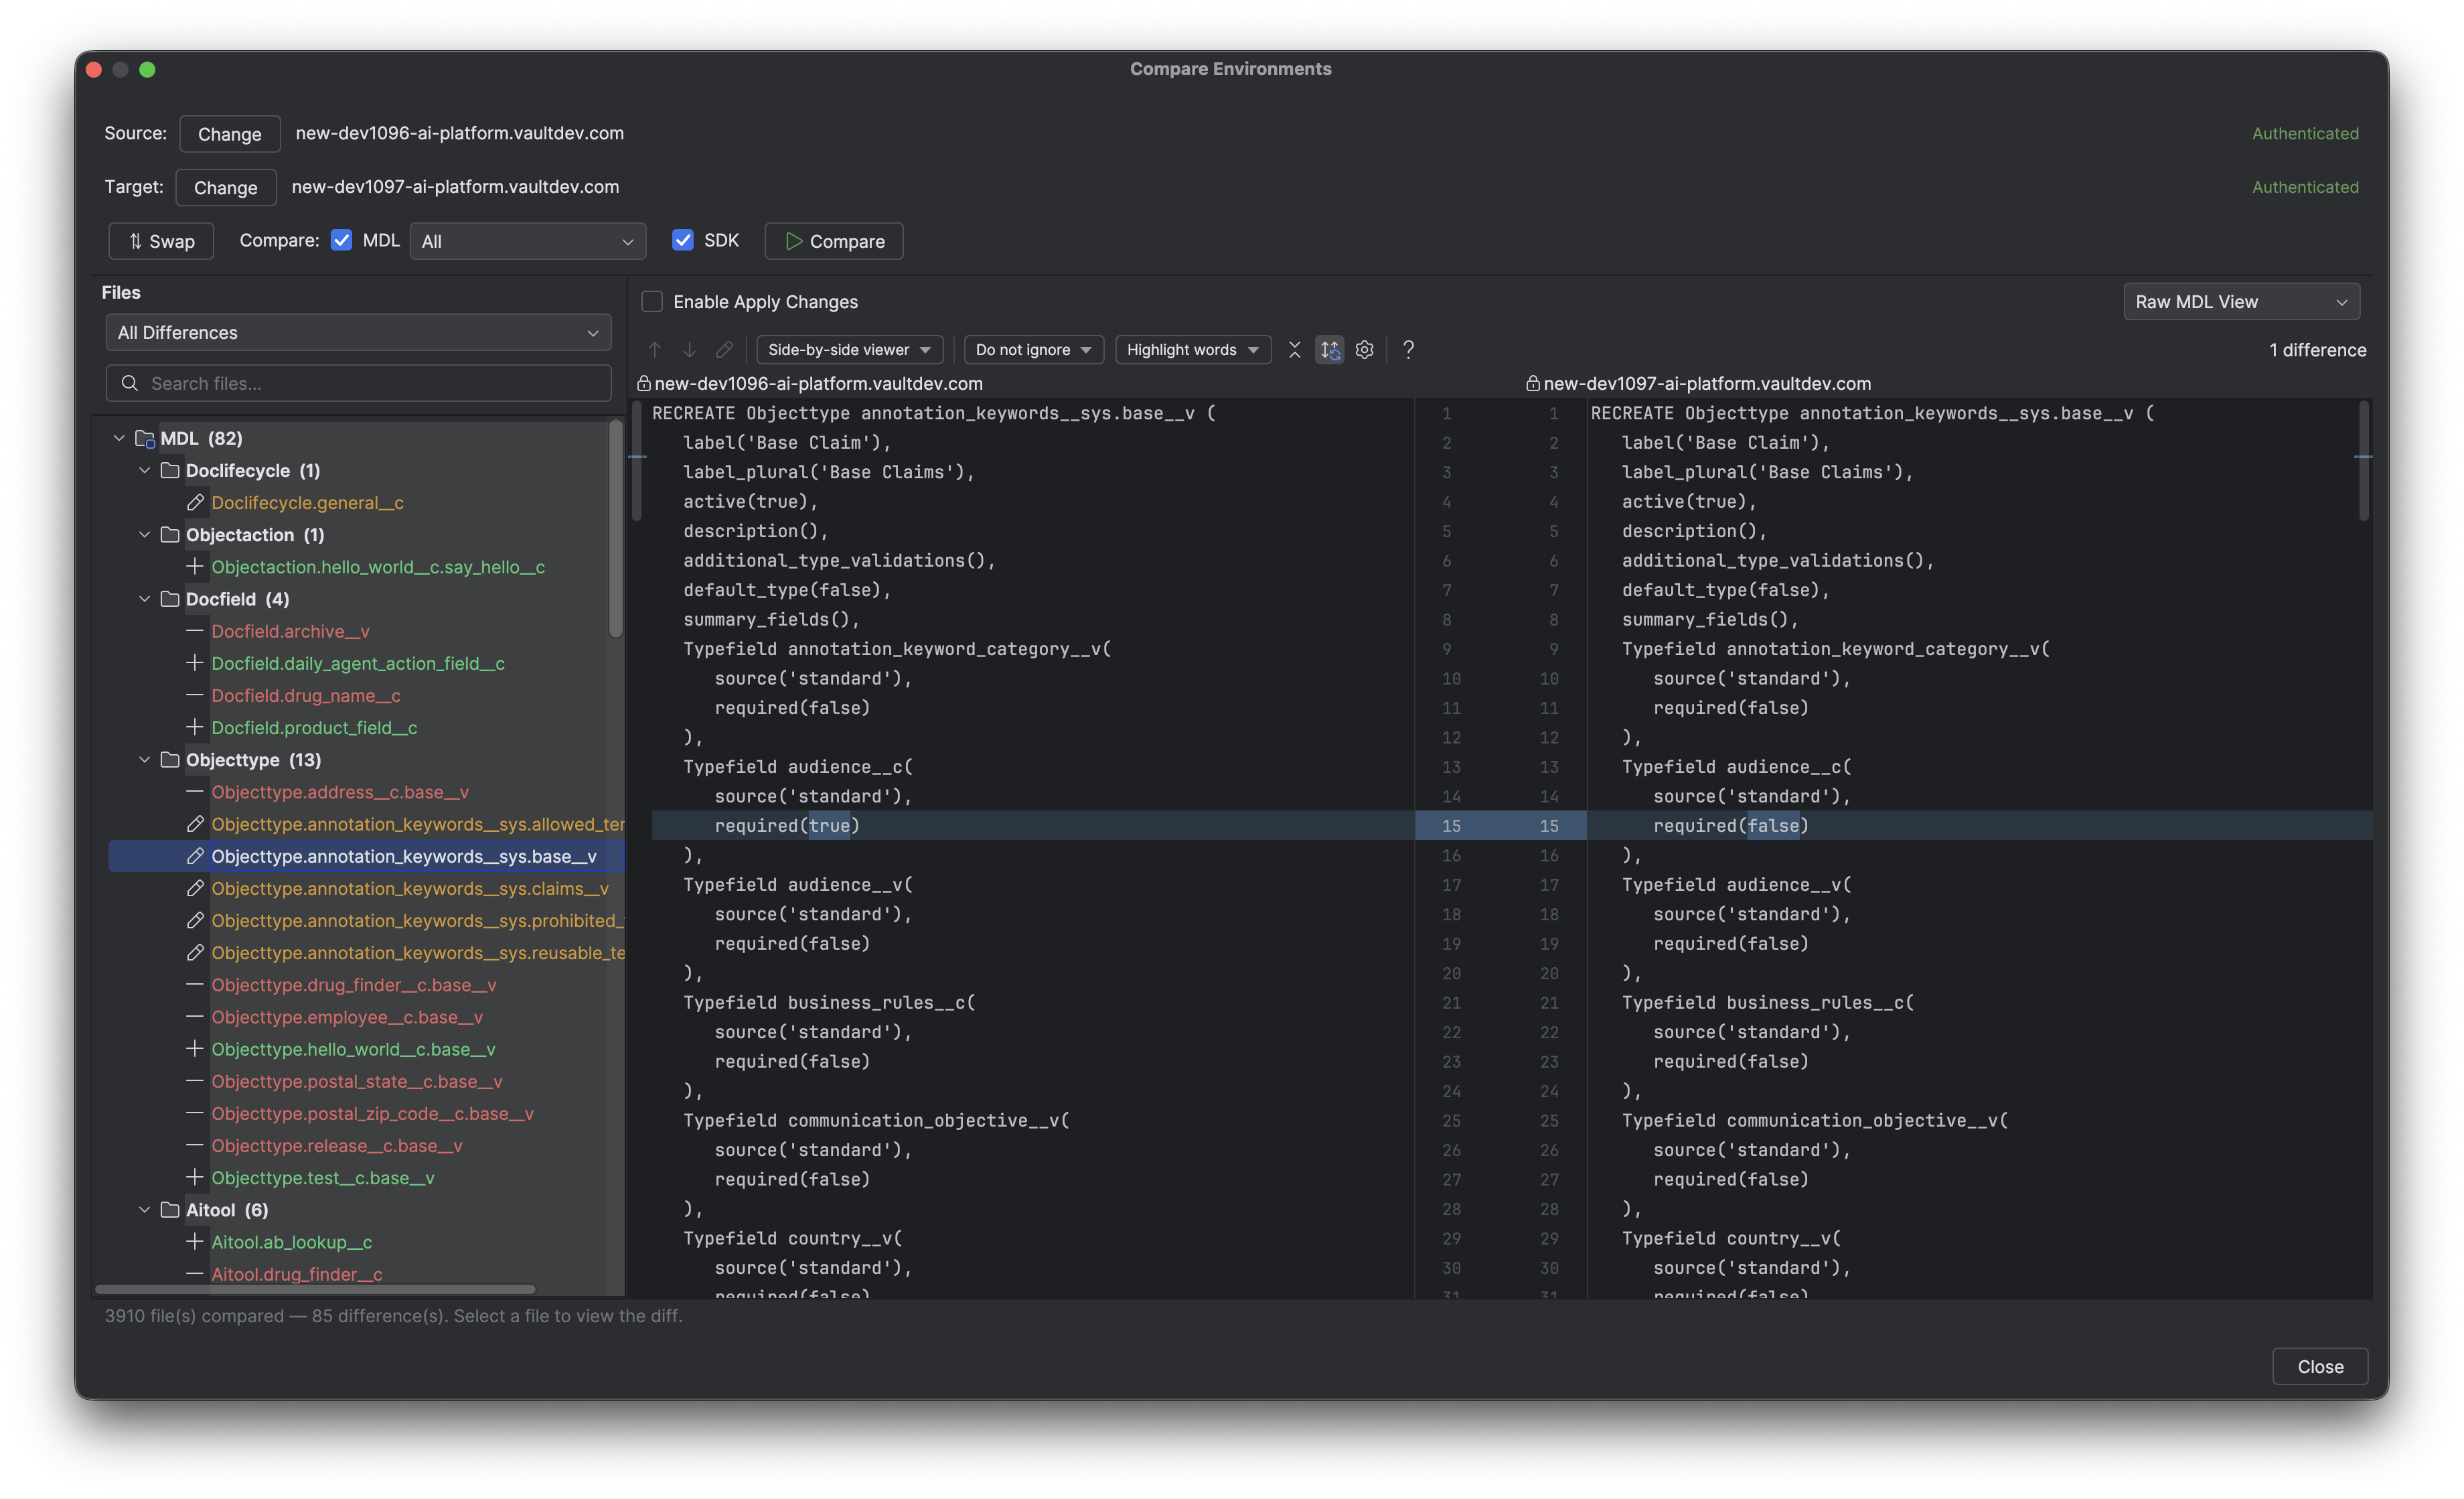The width and height of the screenshot is (2464, 1499).
Task: Click the Search files input field
Action: point(358,383)
